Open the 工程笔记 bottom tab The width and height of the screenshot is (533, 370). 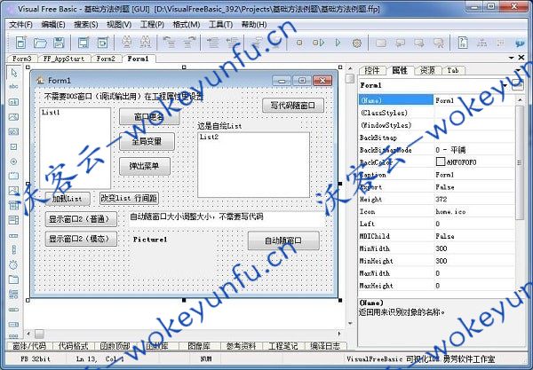coord(283,346)
